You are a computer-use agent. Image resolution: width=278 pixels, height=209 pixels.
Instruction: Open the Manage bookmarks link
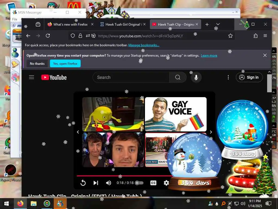point(144,45)
